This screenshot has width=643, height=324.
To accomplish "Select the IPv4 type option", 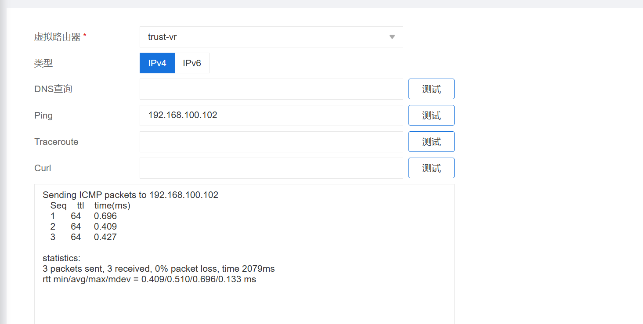I will [x=157, y=63].
